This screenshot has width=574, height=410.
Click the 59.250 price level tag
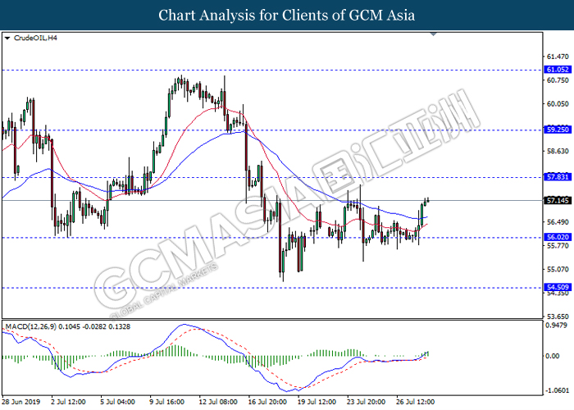pyautogui.click(x=557, y=130)
